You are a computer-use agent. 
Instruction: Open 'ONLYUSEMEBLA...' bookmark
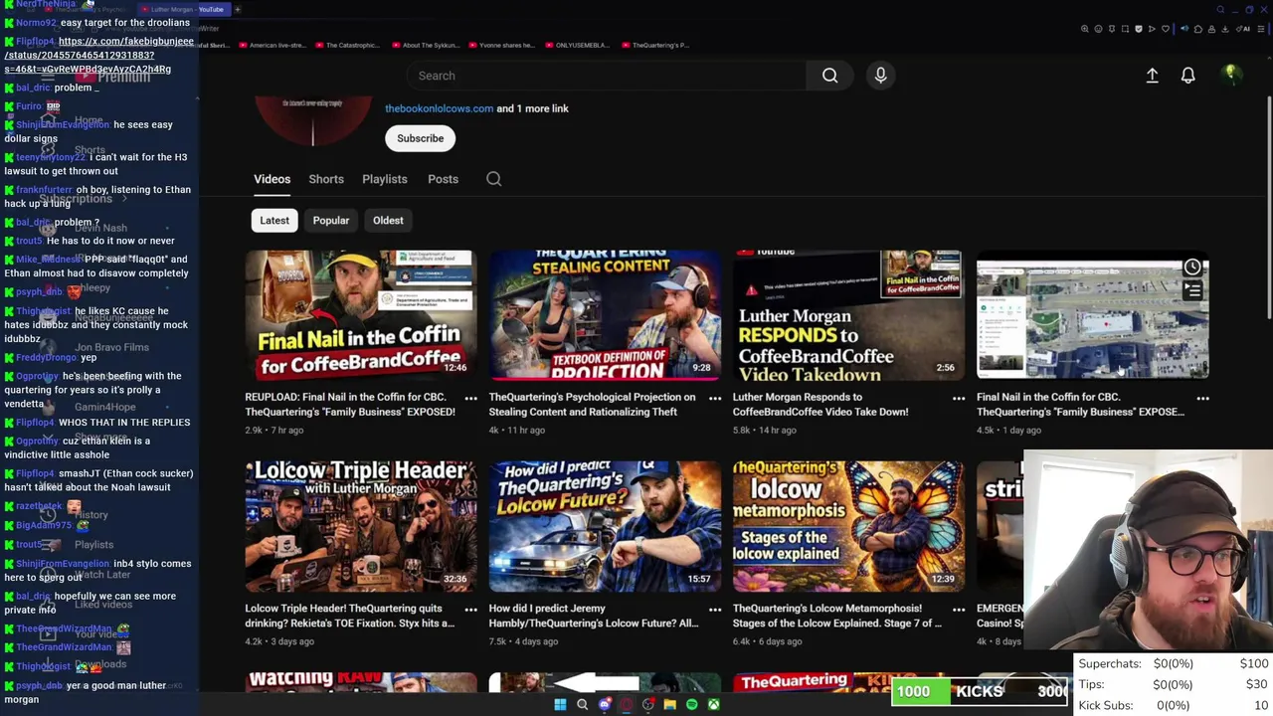[x=577, y=45]
